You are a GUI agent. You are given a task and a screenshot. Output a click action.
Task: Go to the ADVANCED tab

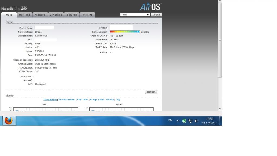coord(56,15)
